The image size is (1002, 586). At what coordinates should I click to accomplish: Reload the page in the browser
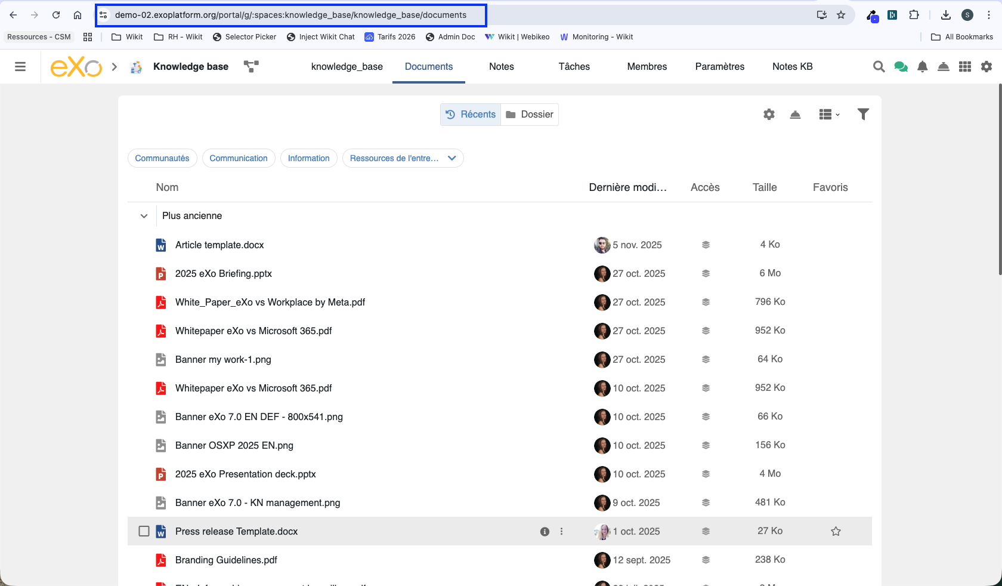point(56,15)
